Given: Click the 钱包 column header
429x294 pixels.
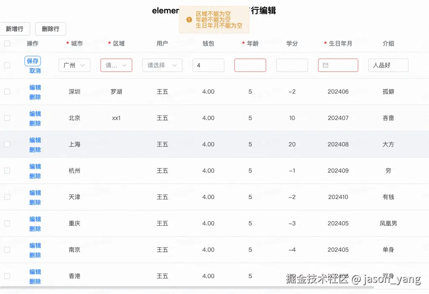Looking at the screenshot, I should pos(208,43).
